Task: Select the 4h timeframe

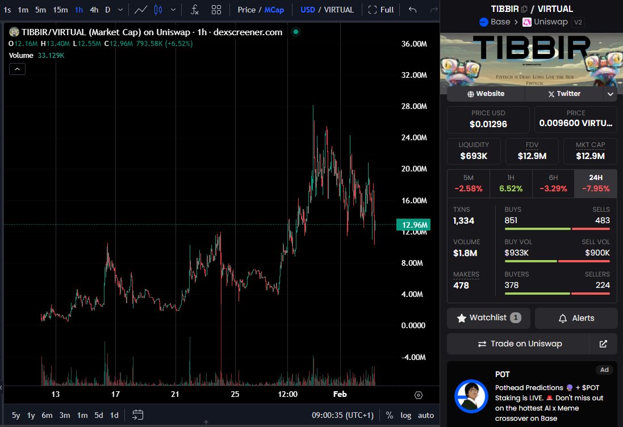Action: [94, 10]
